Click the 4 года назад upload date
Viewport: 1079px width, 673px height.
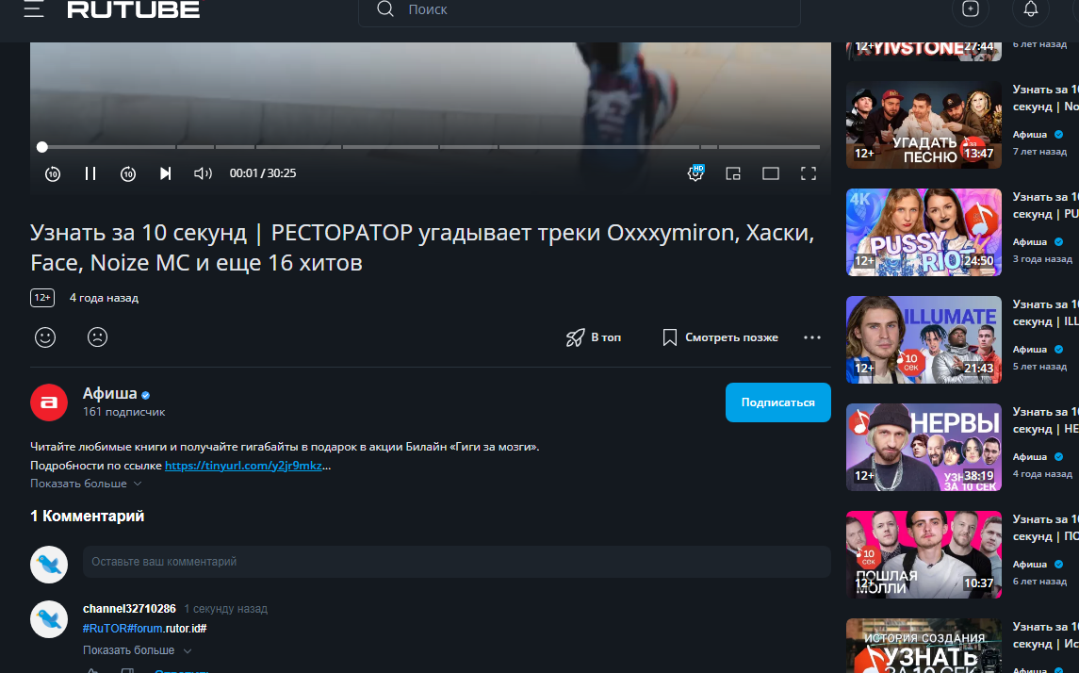pyautogui.click(x=104, y=298)
